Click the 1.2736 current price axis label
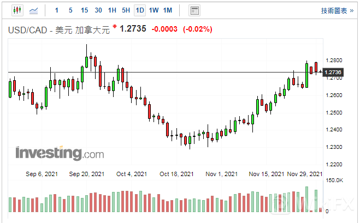This screenshot has height=223, width=360. point(333,73)
